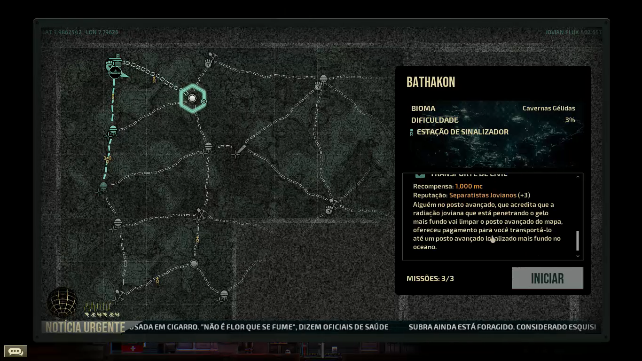Click the 3% difficulty value

tap(570, 120)
